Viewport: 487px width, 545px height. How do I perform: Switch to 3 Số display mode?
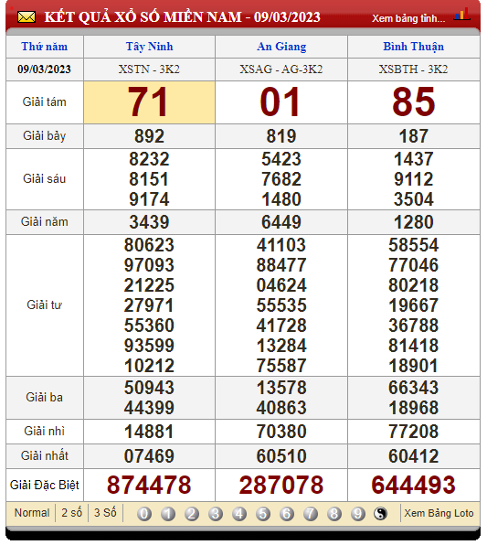105,513
